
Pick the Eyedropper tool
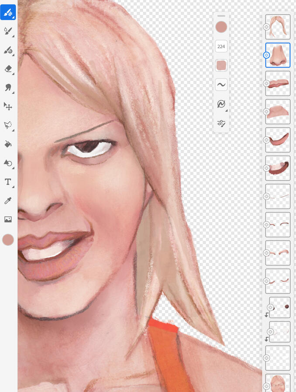[8, 200]
